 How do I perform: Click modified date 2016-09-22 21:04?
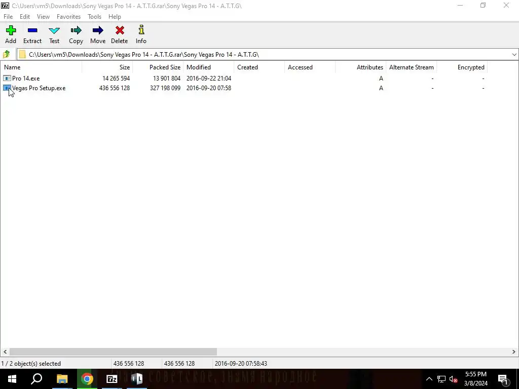click(209, 79)
